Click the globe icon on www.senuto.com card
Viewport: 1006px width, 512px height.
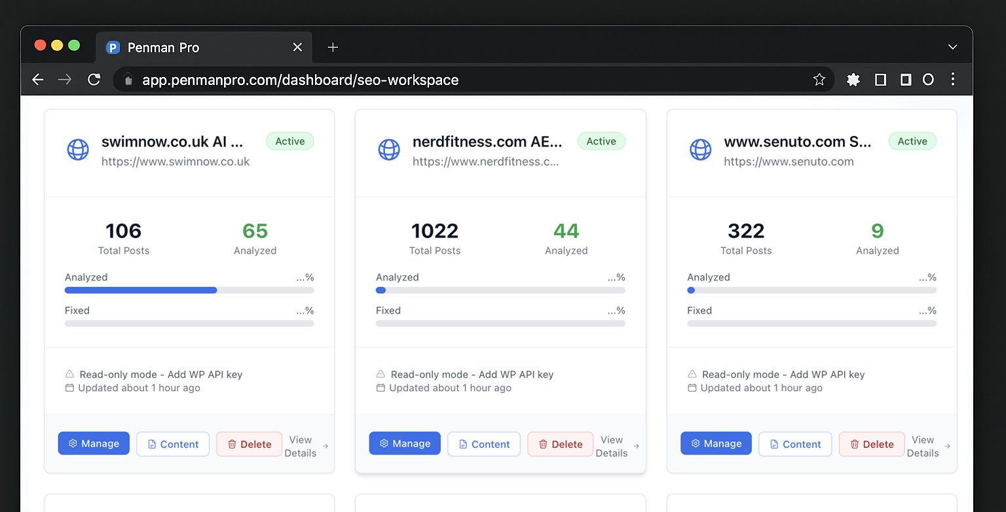pyautogui.click(x=700, y=149)
